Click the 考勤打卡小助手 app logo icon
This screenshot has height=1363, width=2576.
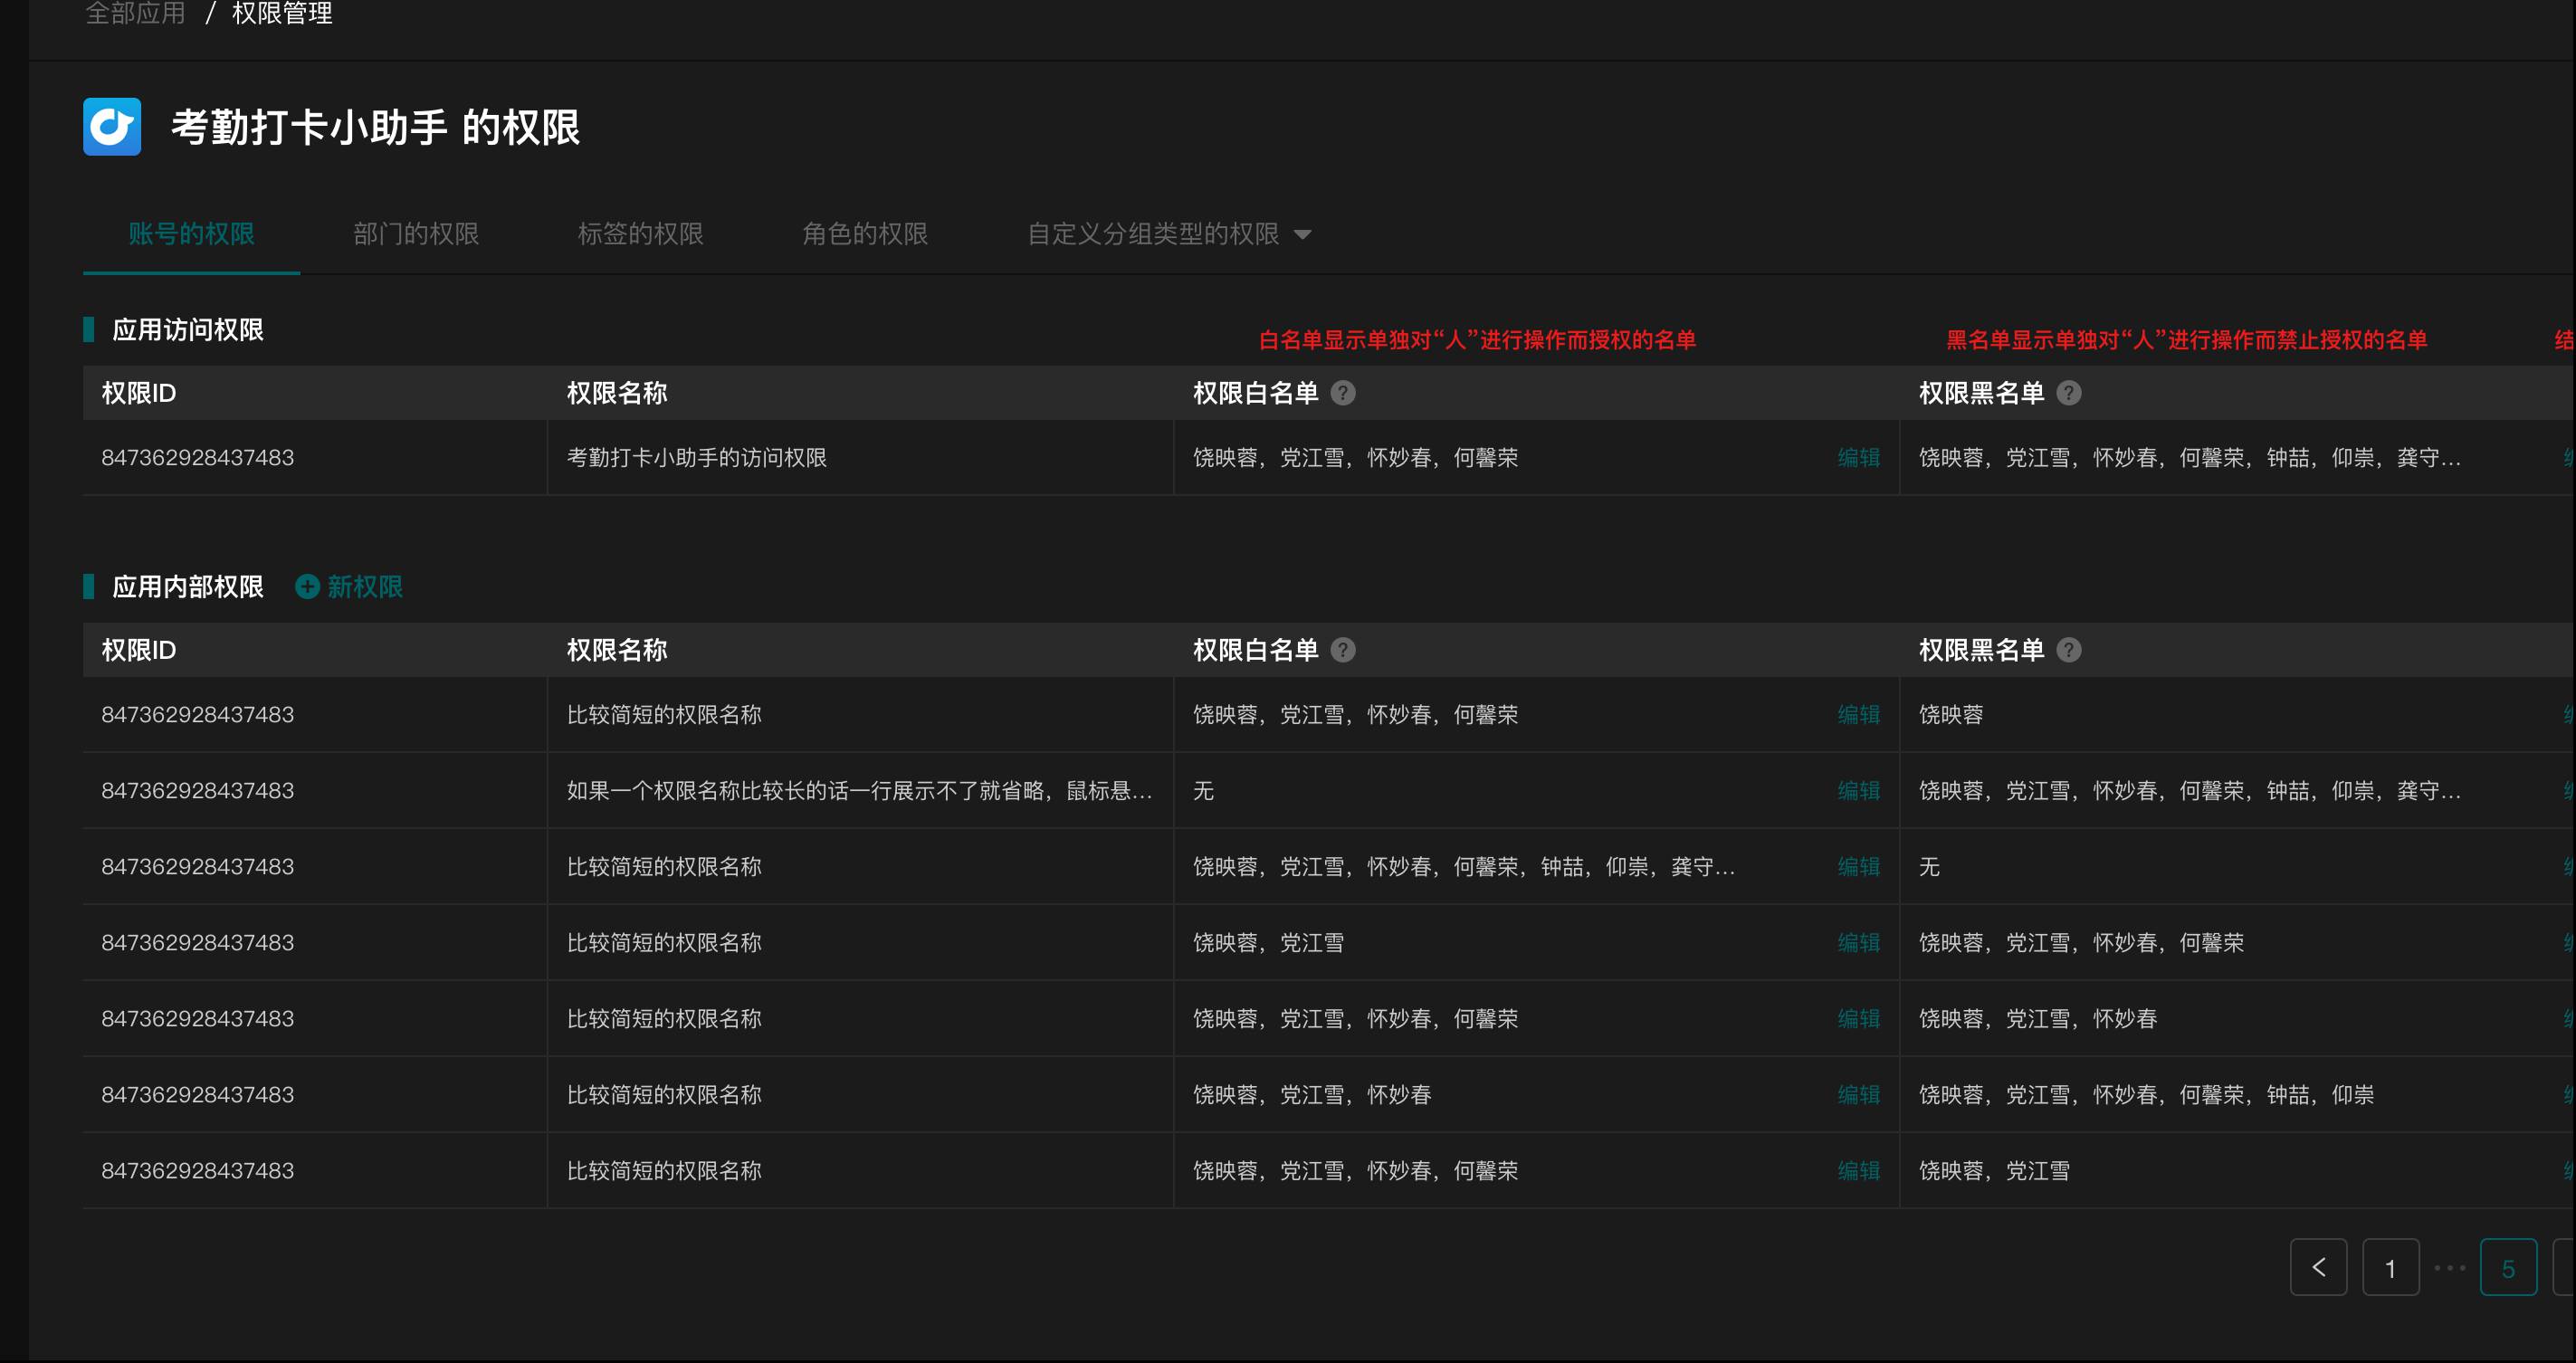[x=112, y=127]
